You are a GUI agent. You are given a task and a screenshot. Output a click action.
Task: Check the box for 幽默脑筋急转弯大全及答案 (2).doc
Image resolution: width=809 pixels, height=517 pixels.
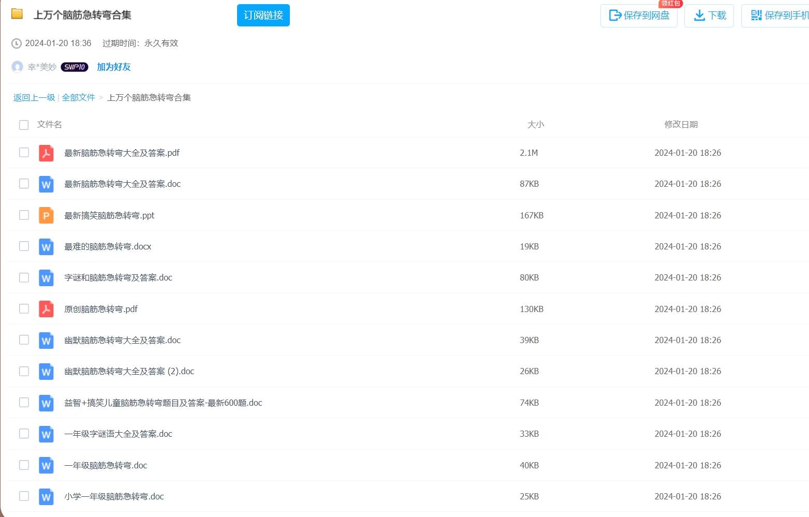coord(24,371)
